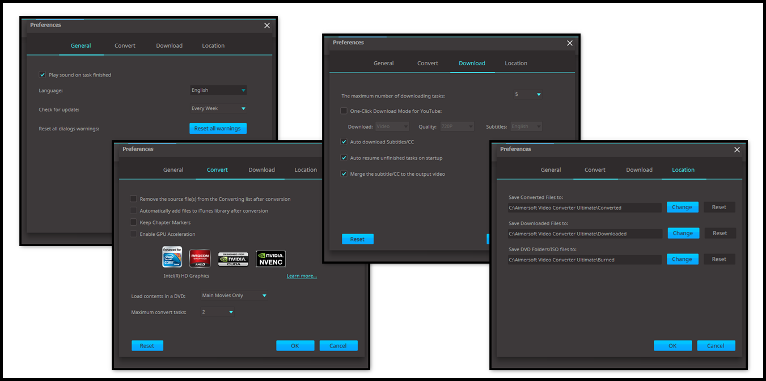Select General tab in Convert window
The image size is (766, 381).
point(173,170)
